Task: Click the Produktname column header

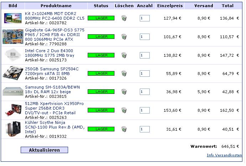Action: 56,6
